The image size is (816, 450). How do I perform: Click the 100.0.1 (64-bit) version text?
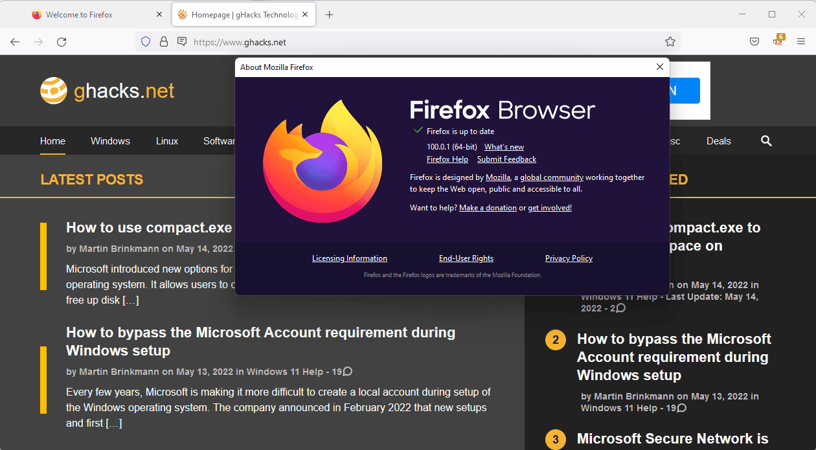pyautogui.click(x=452, y=147)
